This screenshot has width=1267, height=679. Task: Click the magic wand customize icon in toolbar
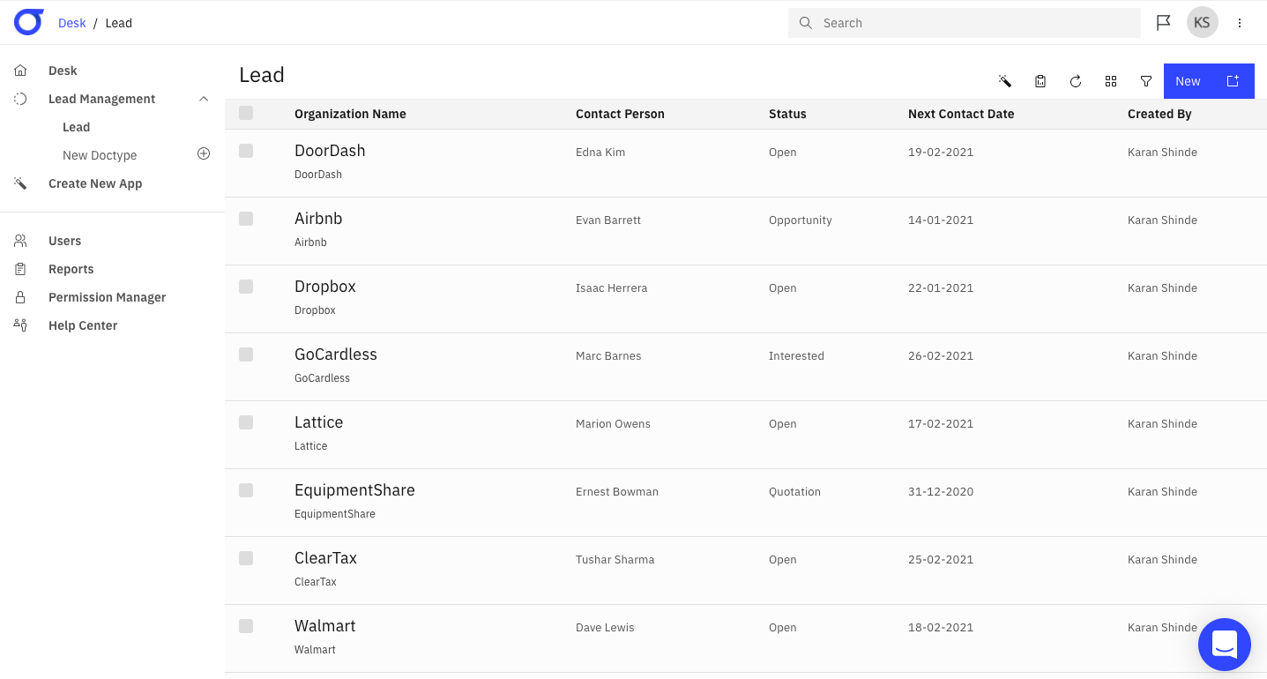1005,81
